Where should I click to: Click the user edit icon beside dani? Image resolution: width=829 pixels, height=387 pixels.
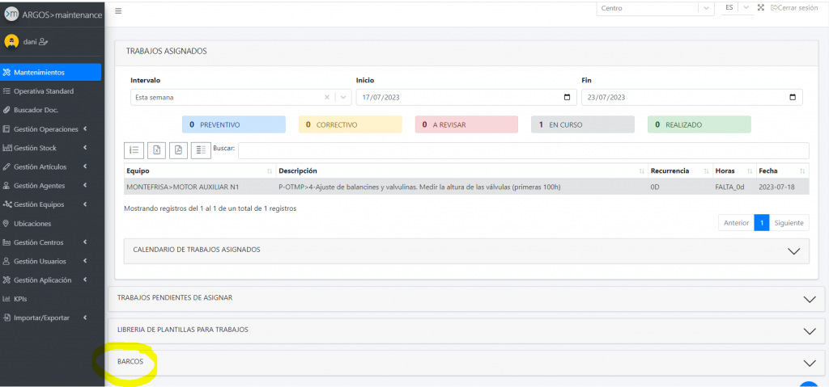point(44,41)
